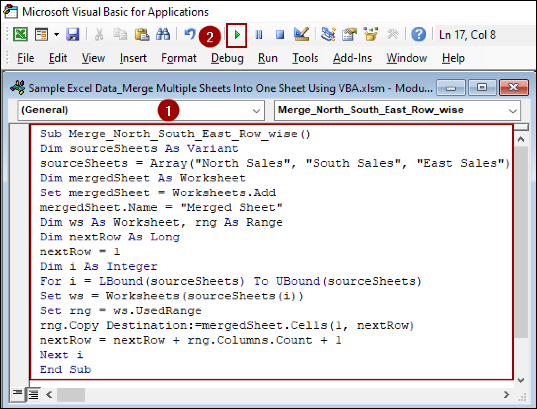Click the Paste toolbar icon
The width and height of the screenshot is (537, 409).
tap(142, 34)
